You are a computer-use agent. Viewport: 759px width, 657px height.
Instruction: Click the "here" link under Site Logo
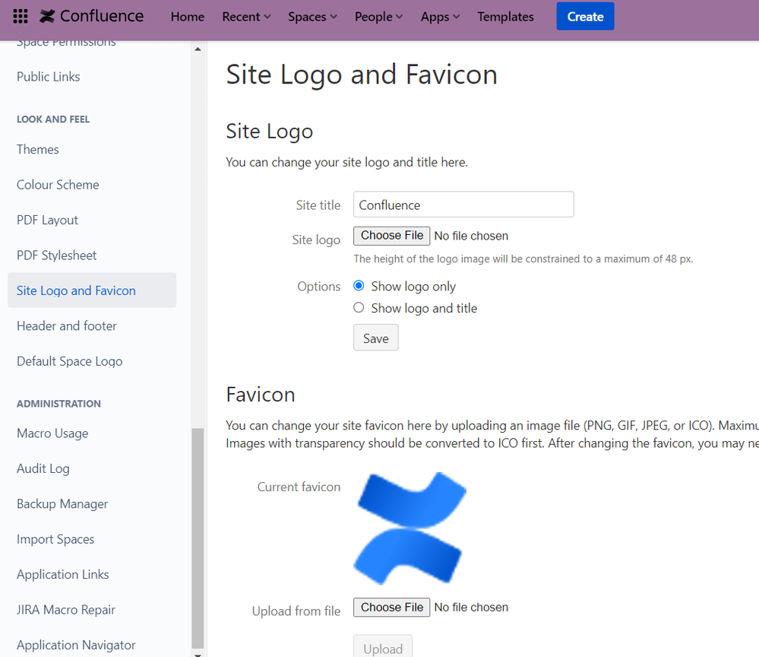click(453, 162)
